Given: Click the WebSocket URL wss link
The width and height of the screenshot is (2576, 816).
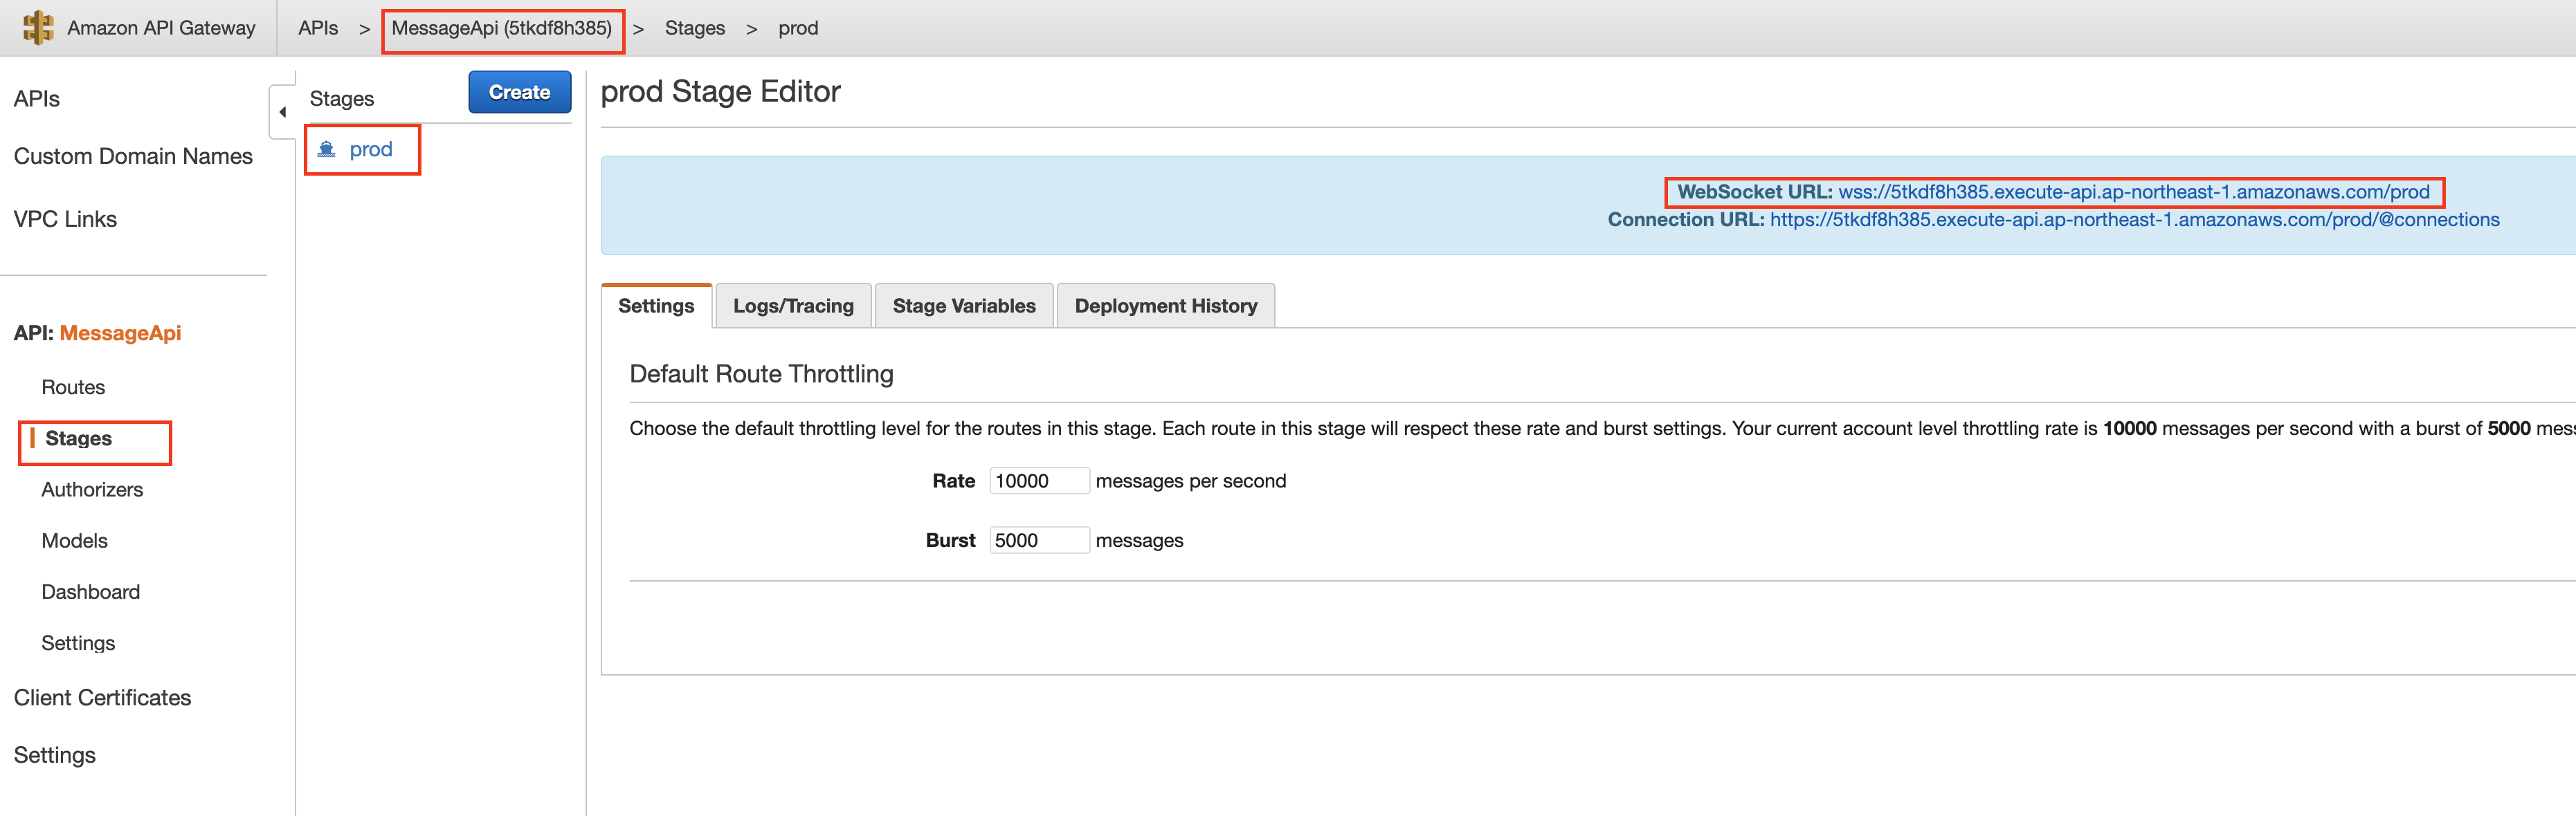Looking at the screenshot, I should [2133, 192].
